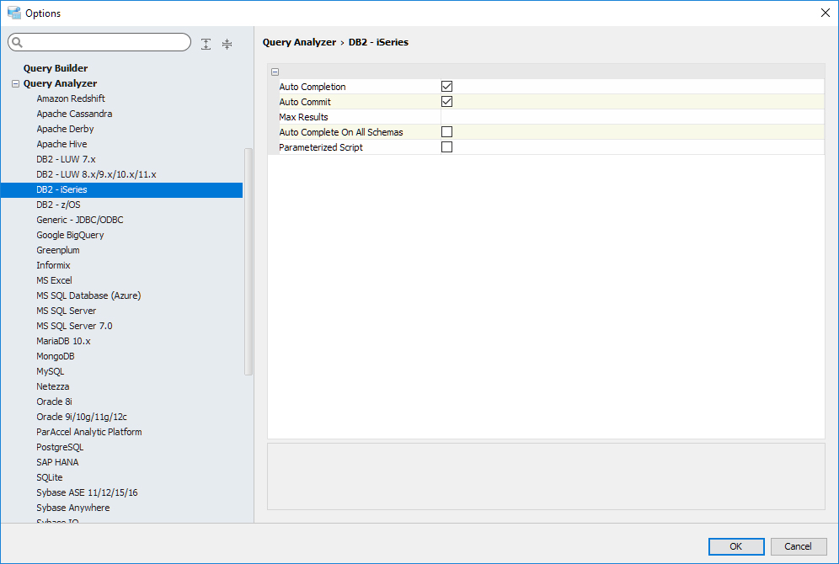Click the Cancel button
The image size is (839, 564).
coord(798,546)
